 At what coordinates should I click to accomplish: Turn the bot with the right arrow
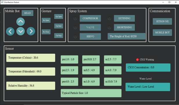click(31, 31)
